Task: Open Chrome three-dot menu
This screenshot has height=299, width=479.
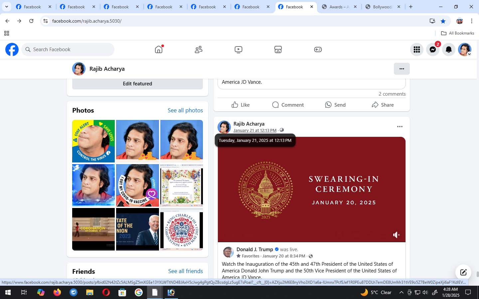Action: [472, 21]
